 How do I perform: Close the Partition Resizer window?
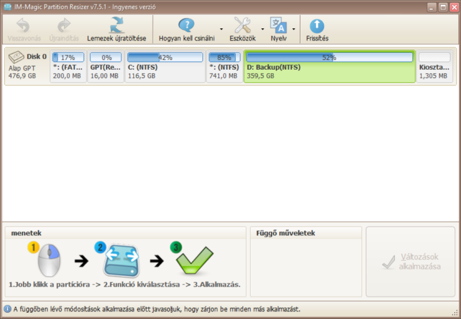pos(454,7)
